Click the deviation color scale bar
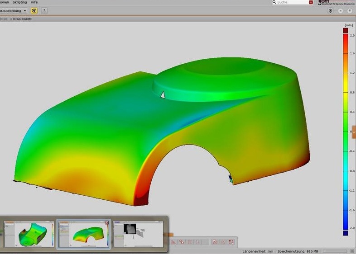This screenshot has height=254, width=356. pos(345,132)
